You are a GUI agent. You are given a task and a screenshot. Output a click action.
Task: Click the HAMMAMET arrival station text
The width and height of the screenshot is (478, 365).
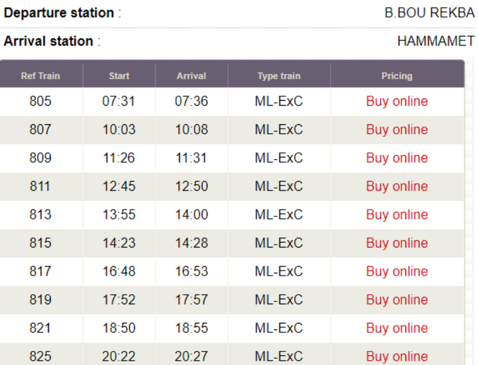435,41
